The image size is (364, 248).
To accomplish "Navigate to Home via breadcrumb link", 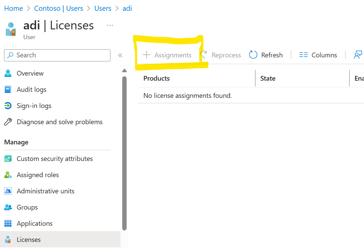I will (x=13, y=8).
